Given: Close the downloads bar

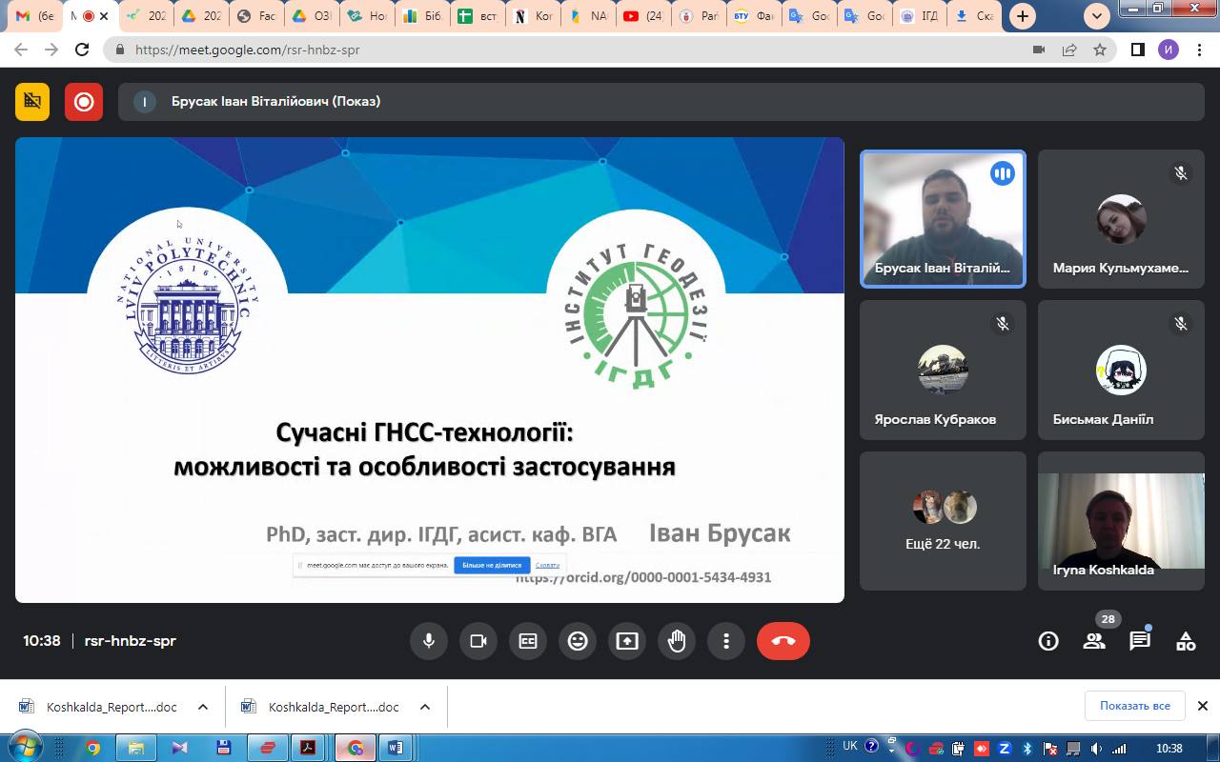Looking at the screenshot, I should click(1203, 706).
